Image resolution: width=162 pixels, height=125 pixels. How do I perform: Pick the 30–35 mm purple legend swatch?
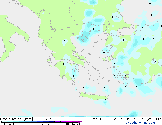click(x=57, y=122)
